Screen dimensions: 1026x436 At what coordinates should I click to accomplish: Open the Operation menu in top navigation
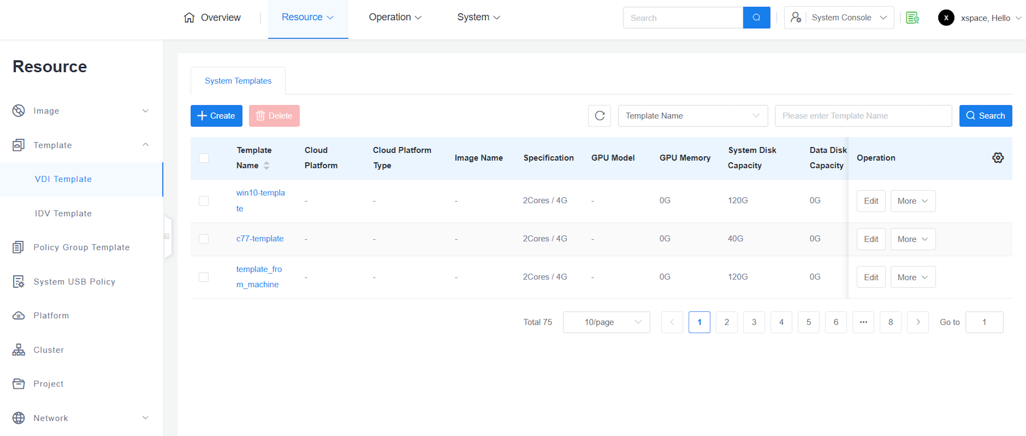[x=394, y=18]
